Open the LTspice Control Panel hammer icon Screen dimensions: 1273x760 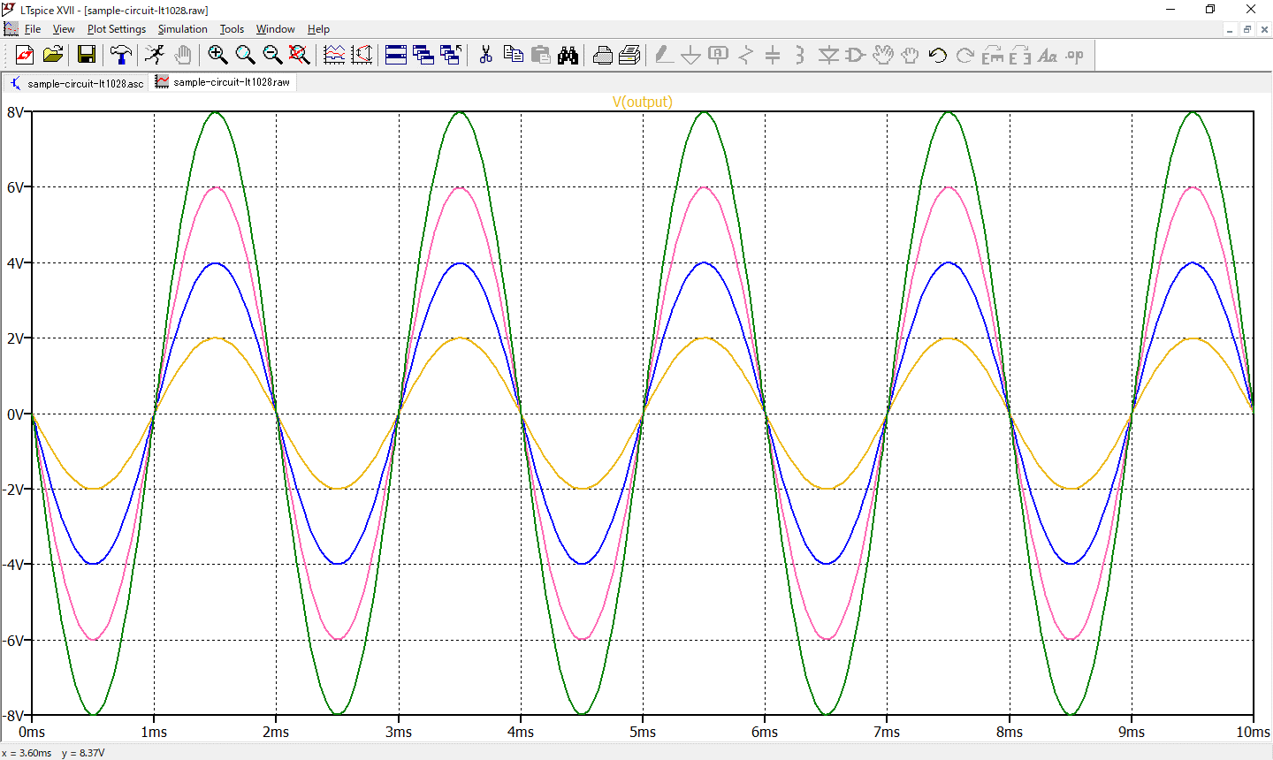[121, 55]
